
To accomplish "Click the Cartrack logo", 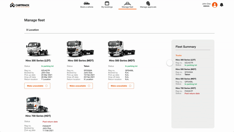I will click(x=20, y=5).
